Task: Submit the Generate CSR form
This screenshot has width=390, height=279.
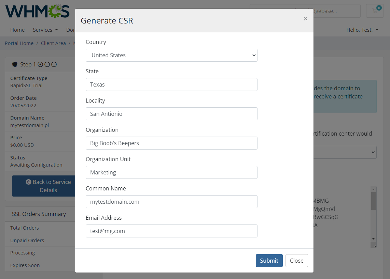Action: pos(269,260)
